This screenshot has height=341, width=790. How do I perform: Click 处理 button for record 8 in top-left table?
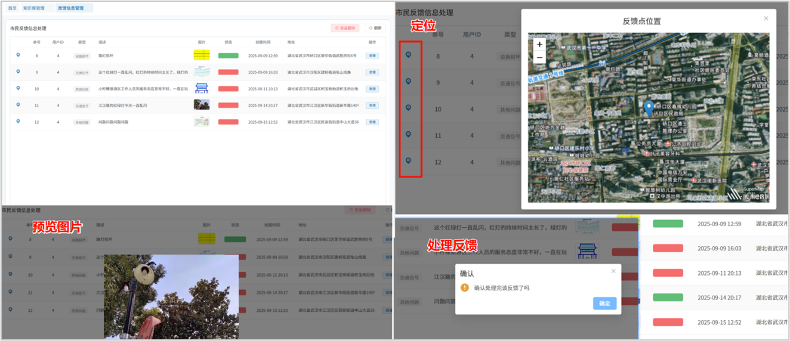click(x=372, y=56)
